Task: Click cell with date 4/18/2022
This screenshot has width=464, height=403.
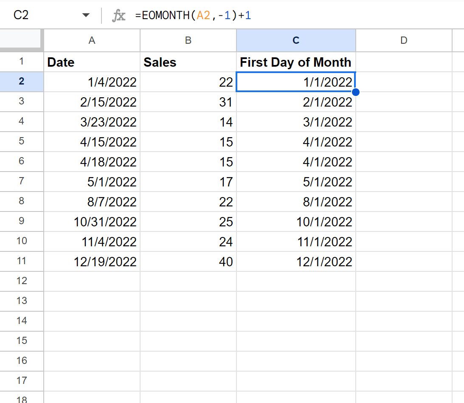Action: click(92, 162)
